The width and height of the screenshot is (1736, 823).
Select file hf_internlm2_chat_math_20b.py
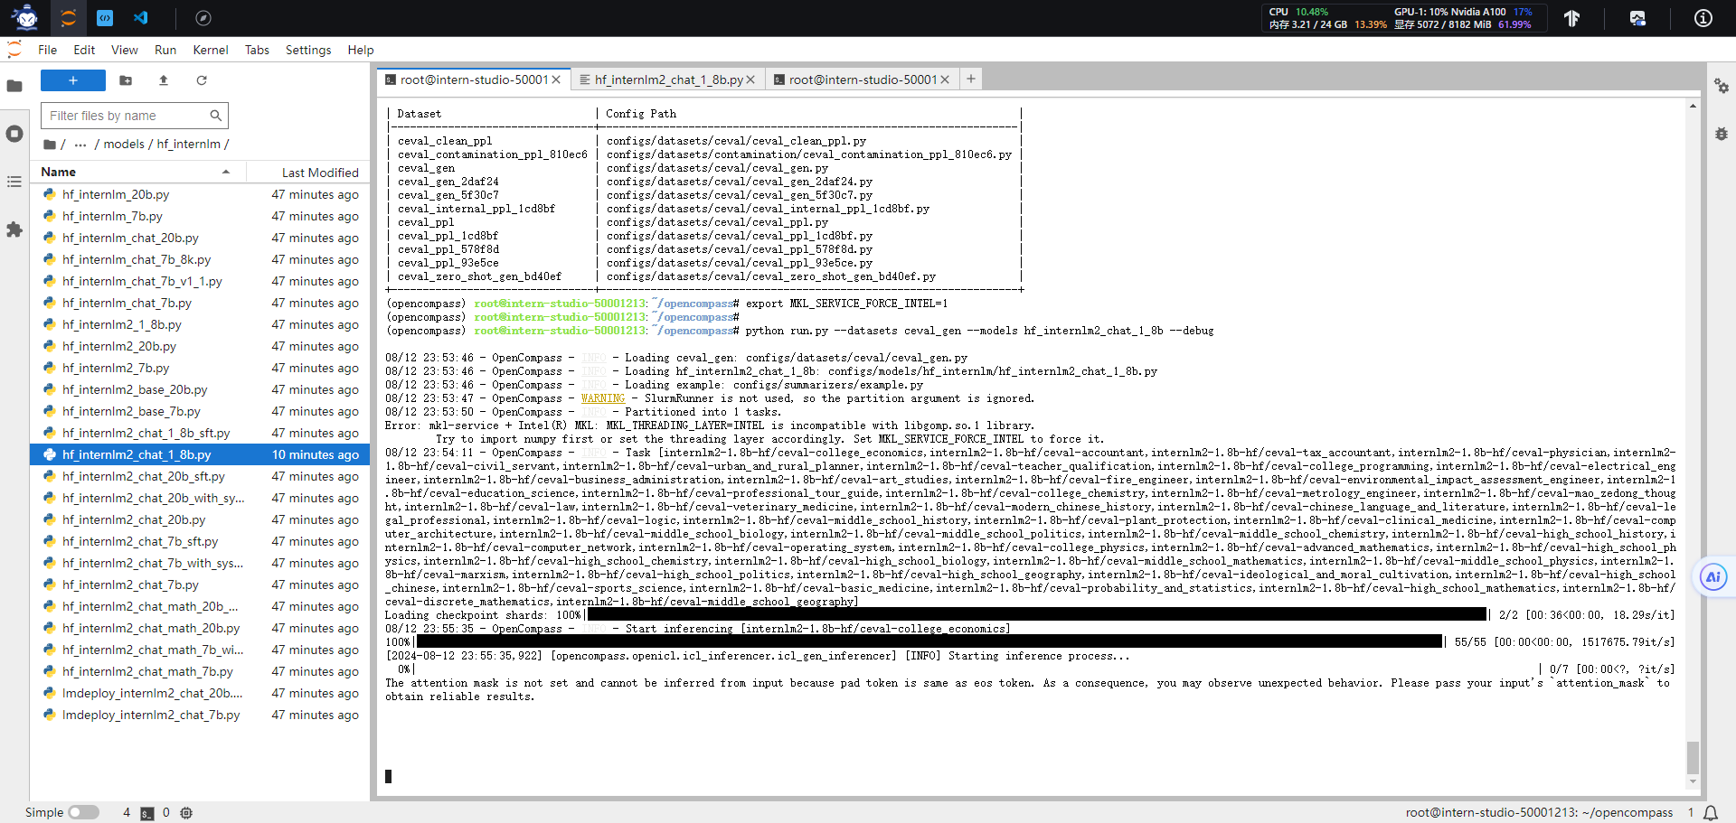(x=200, y=628)
